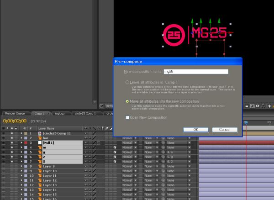This screenshot has height=200, width=274.
Task: Toggle the 3D layer cube on layer 2
Action: pos(115,157)
